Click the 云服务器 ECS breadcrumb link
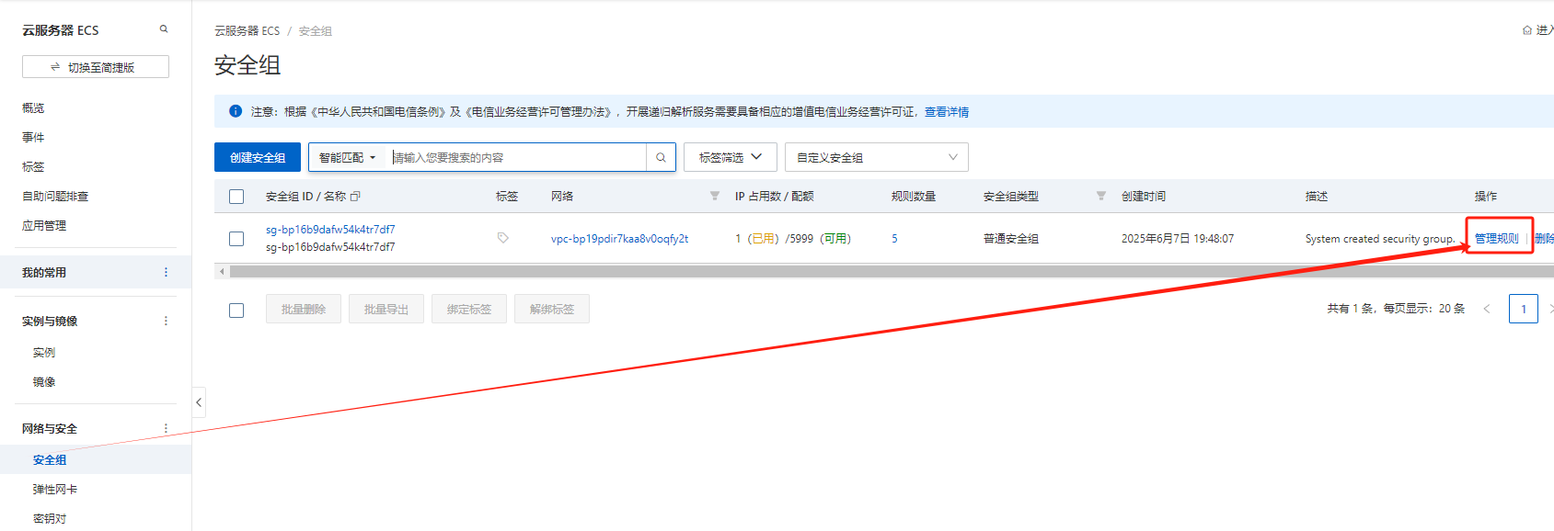This screenshot has width=1554, height=531. point(247,30)
